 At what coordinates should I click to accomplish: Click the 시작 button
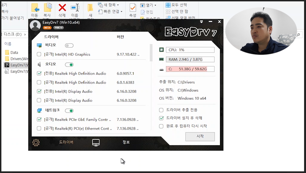point(200,137)
